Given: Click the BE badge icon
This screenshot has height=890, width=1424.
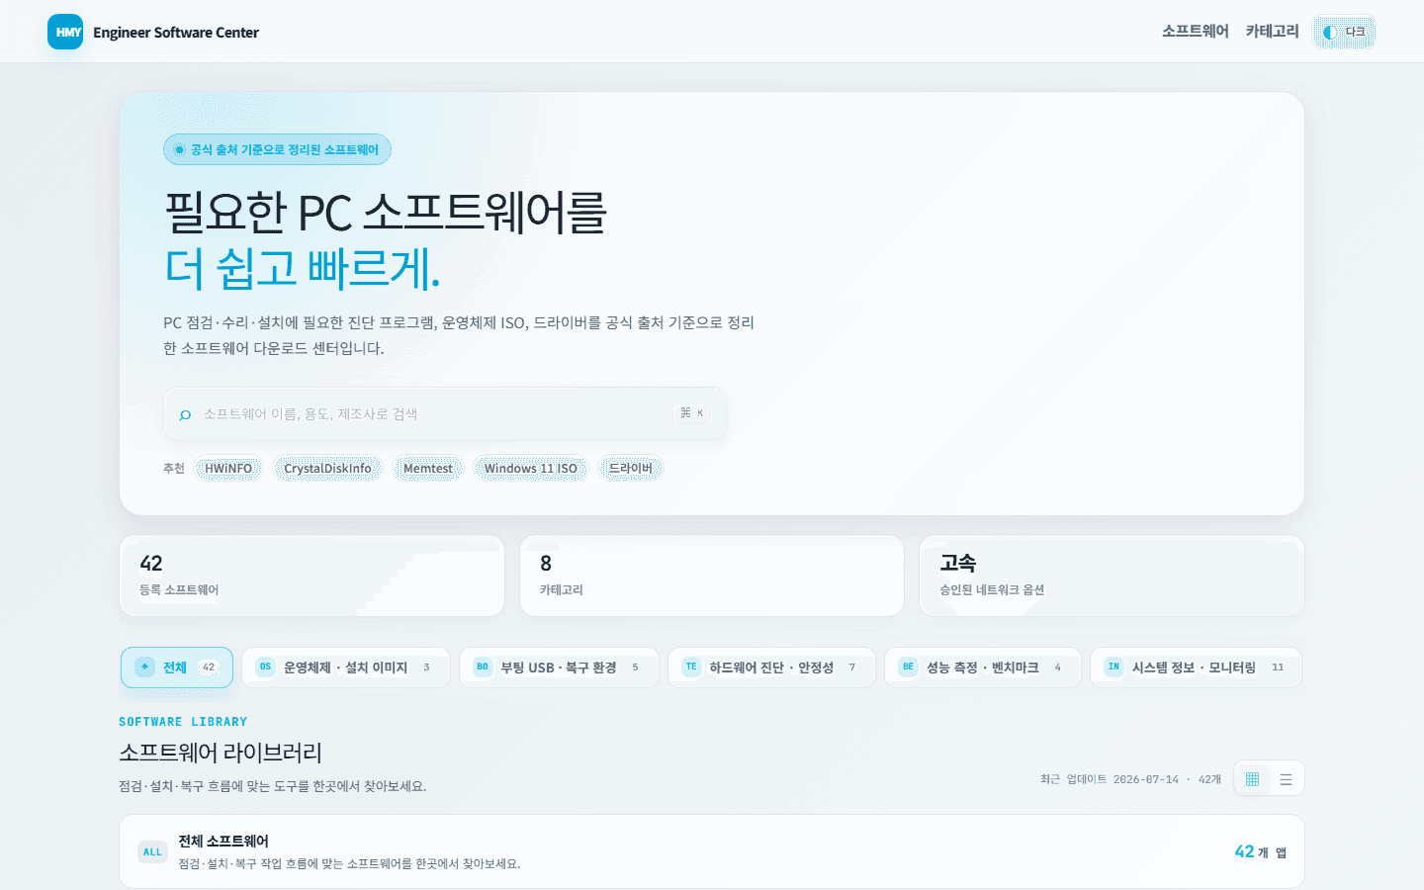Looking at the screenshot, I should [908, 667].
